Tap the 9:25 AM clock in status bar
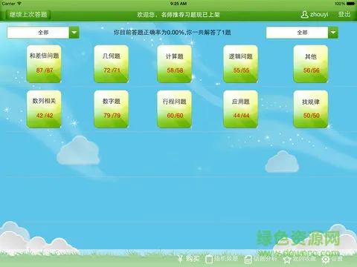The image size is (357, 267). tap(178, 4)
